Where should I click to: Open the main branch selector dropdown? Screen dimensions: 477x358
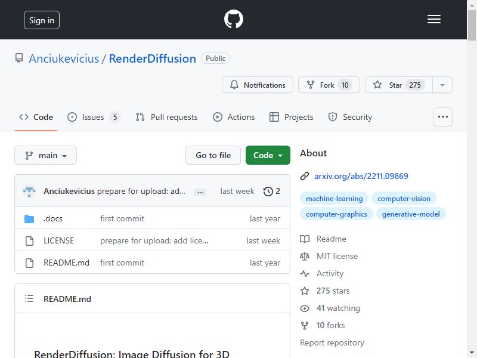pos(46,155)
